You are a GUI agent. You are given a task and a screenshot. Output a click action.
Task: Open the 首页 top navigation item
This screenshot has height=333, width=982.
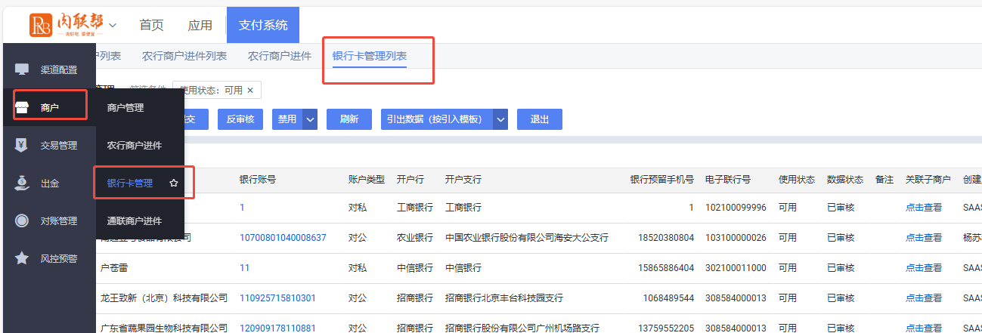pyautogui.click(x=151, y=25)
